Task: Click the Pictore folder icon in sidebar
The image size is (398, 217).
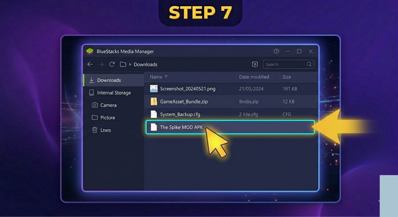Action: 95,118
